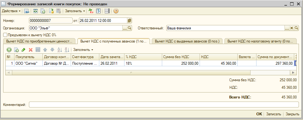The height and width of the screenshot is (120, 303).
Task: Open the Организация record via magnifier icon
Action: point(129,28)
